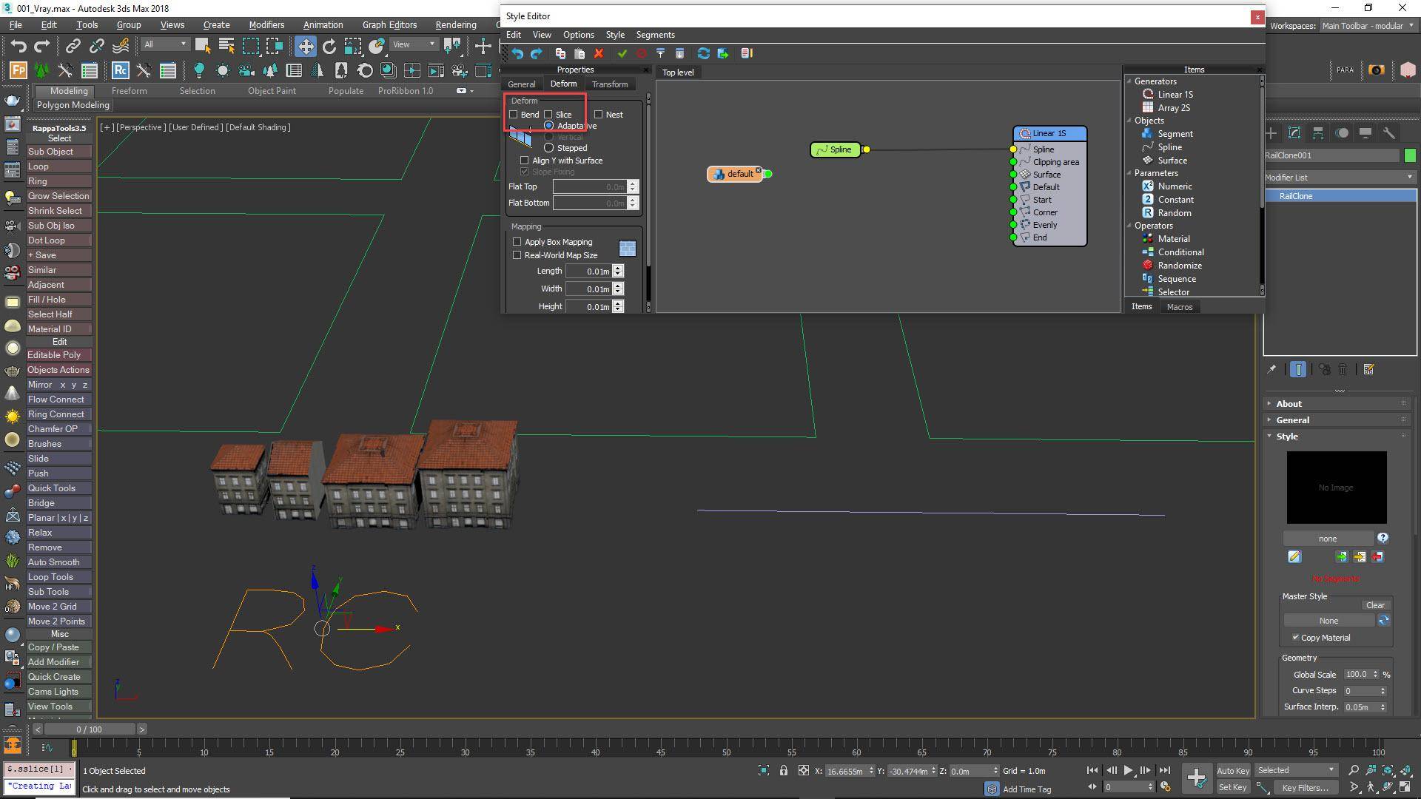Check Apply Box Mapping

(517, 241)
